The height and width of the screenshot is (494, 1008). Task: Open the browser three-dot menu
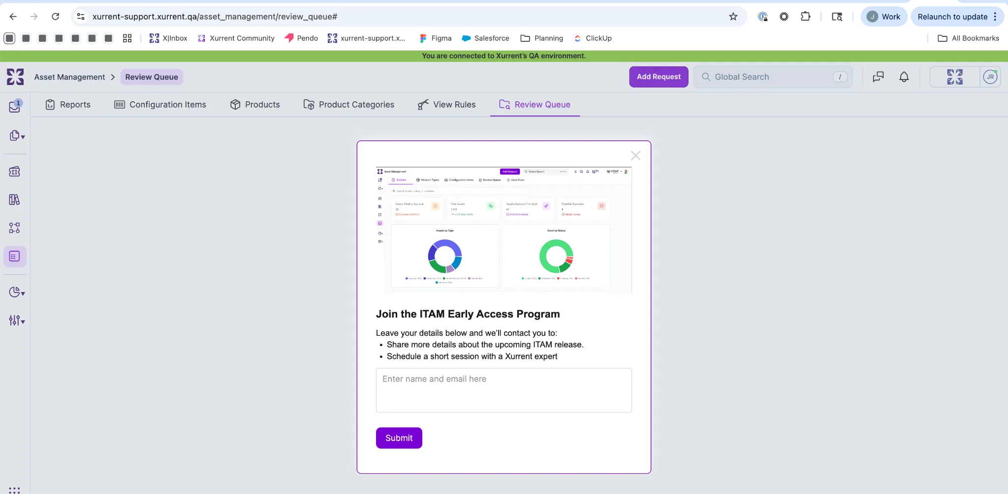click(995, 17)
